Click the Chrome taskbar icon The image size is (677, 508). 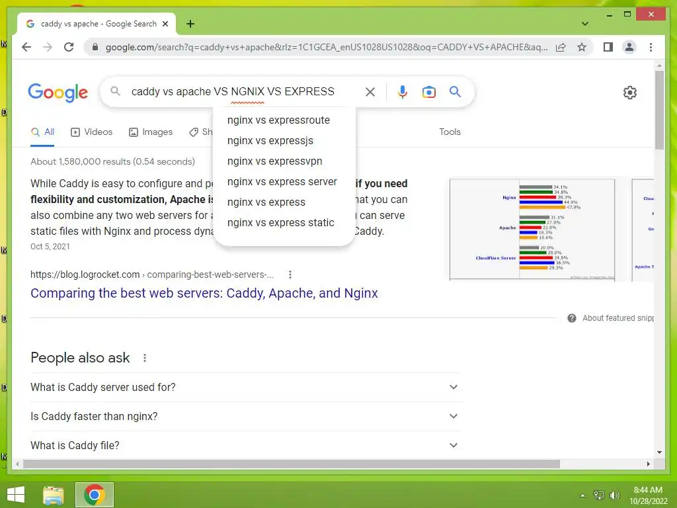pos(95,495)
